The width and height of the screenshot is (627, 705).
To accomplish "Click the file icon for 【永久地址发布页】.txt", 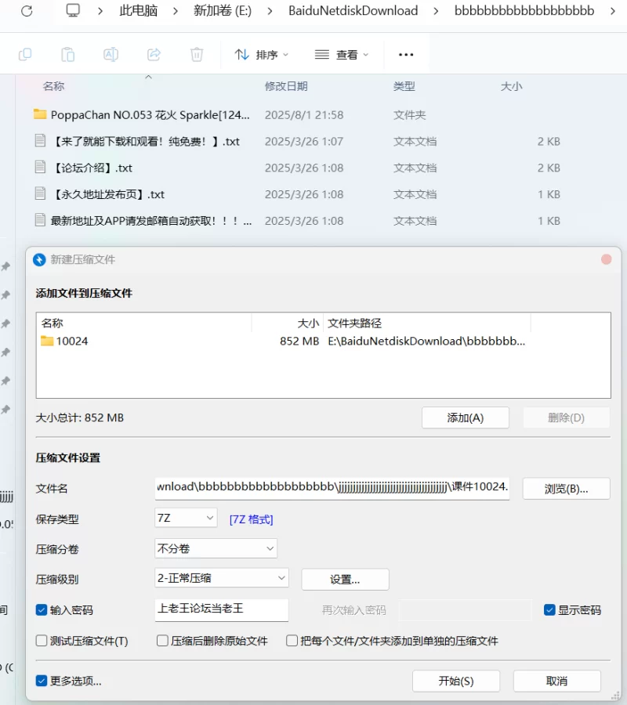I will coord(40,193).
